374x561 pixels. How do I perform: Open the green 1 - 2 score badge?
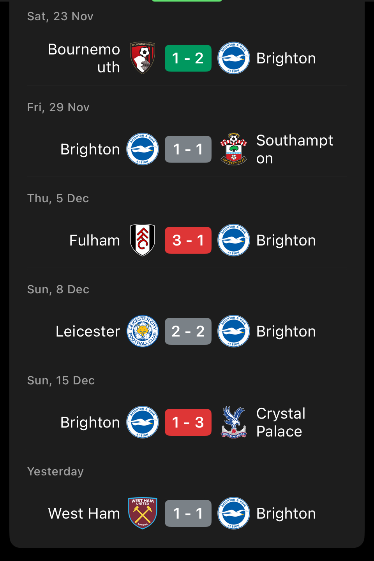pyautogui.click(x=188, y=58)
